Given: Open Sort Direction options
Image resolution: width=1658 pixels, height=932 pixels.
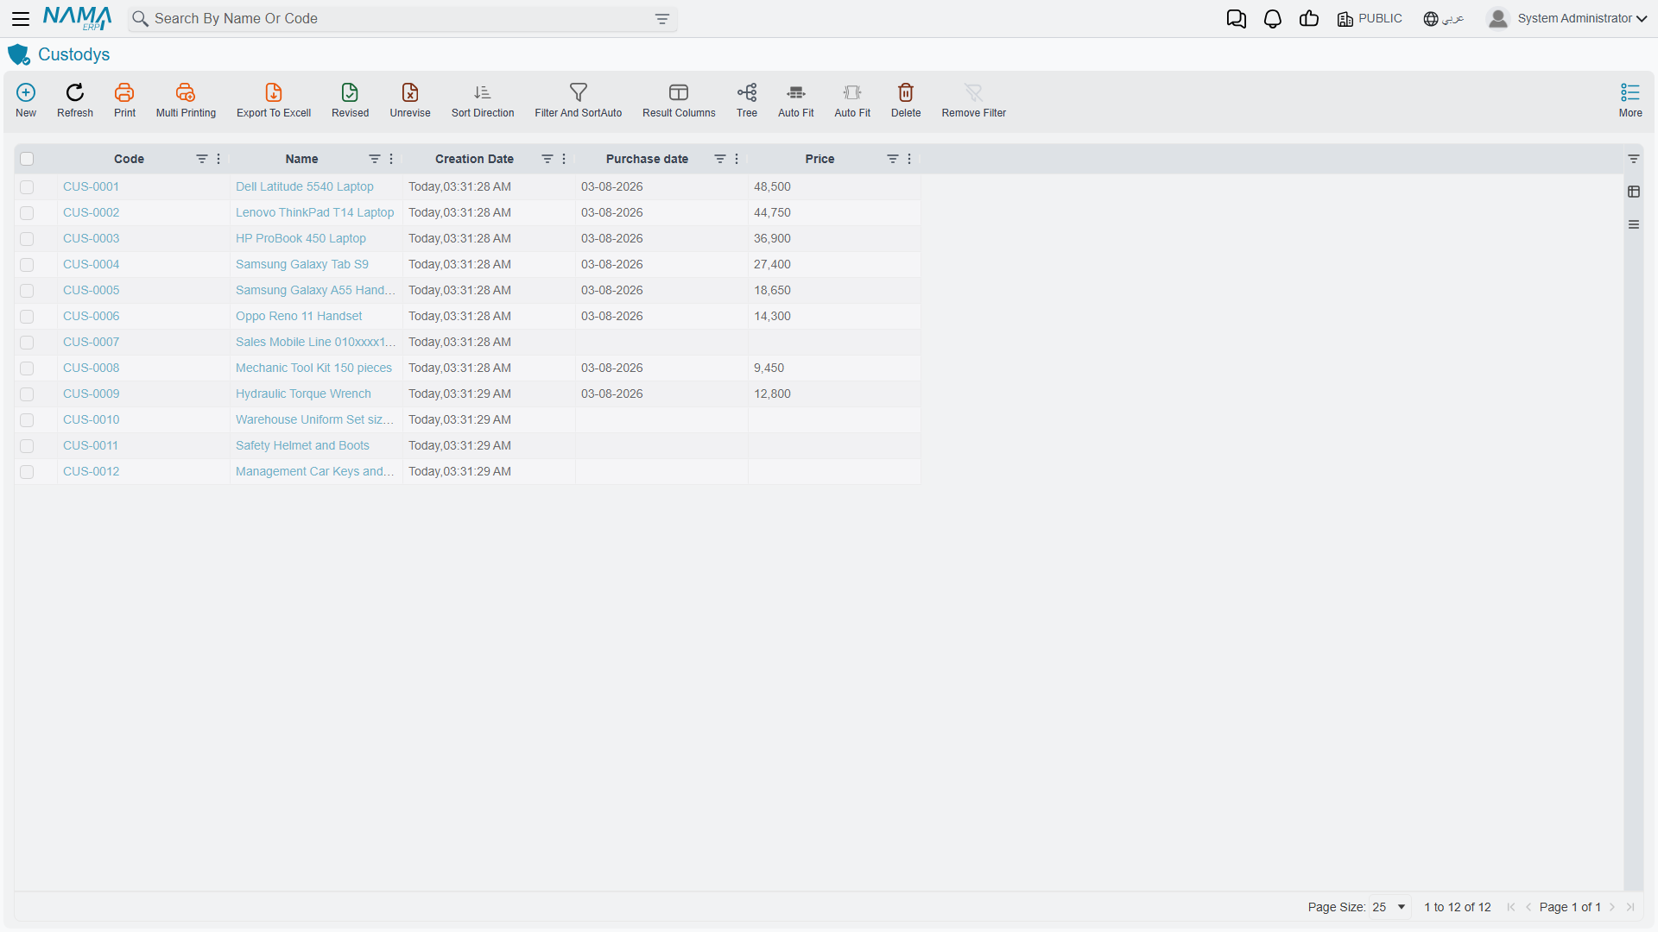Looking at the screenshot, I should (483, 92).
